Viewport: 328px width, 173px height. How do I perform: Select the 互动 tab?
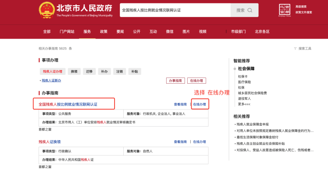pyautogui.click(x=153, y=32)
